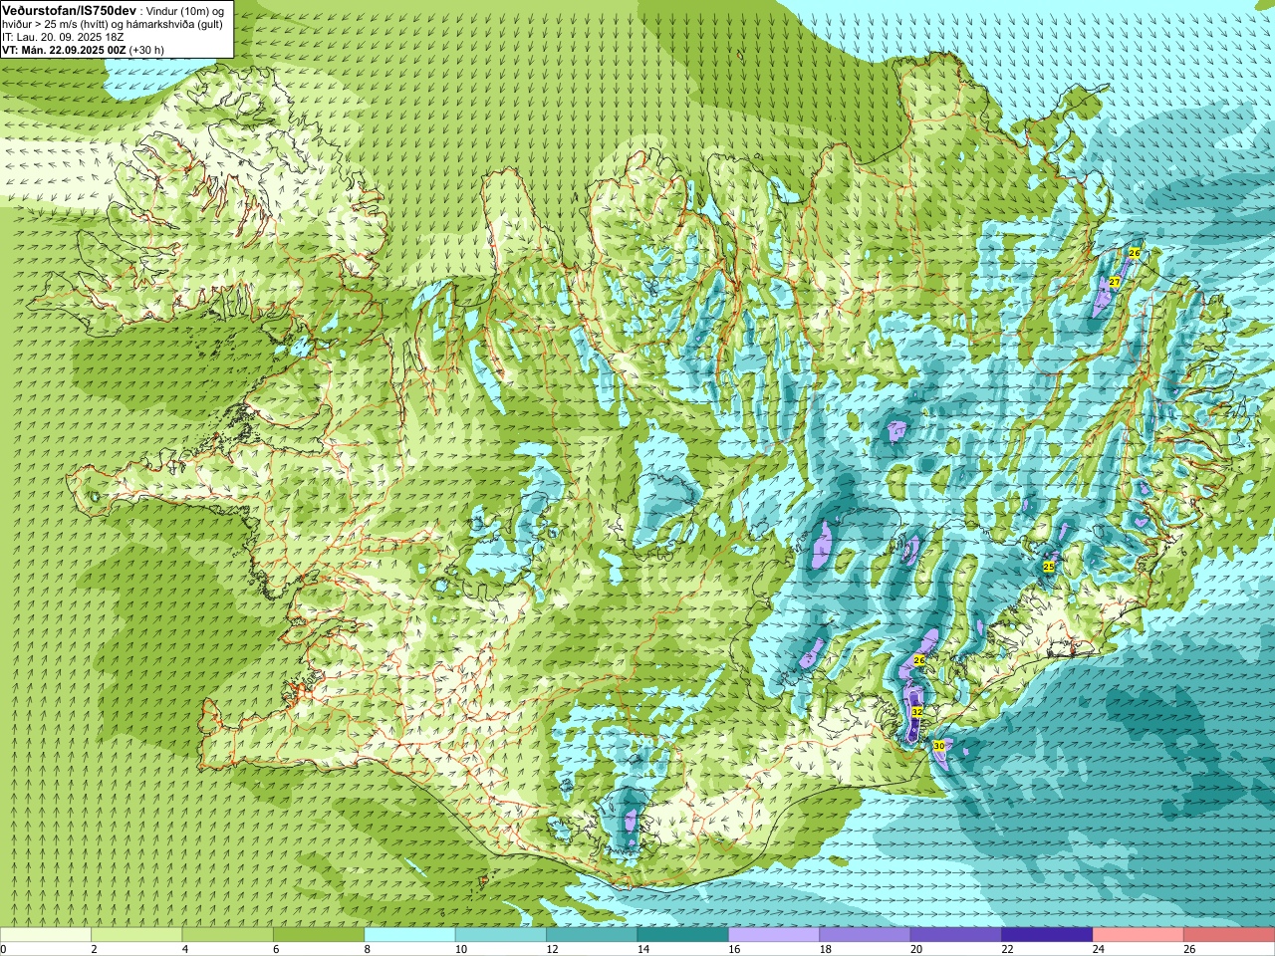Select the turquoise 10–12 m/s legend swatch
Viewport: 1275px width, 956px height.
click(501, 935)
